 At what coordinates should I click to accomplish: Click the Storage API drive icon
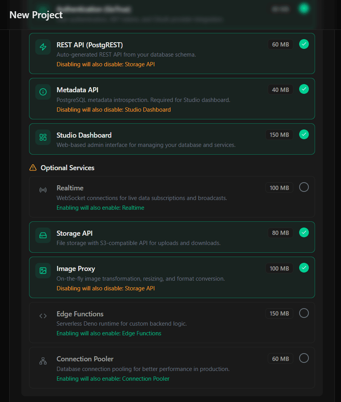43,235
